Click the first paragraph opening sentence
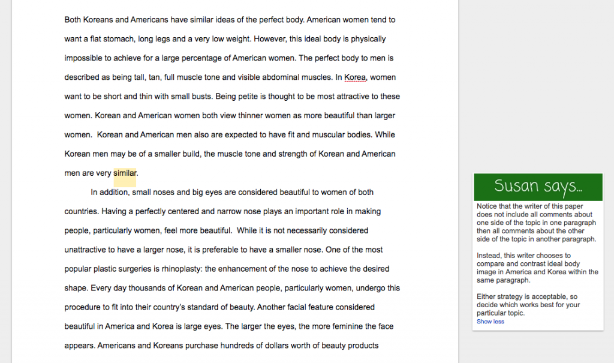 (x=180, y=19)
